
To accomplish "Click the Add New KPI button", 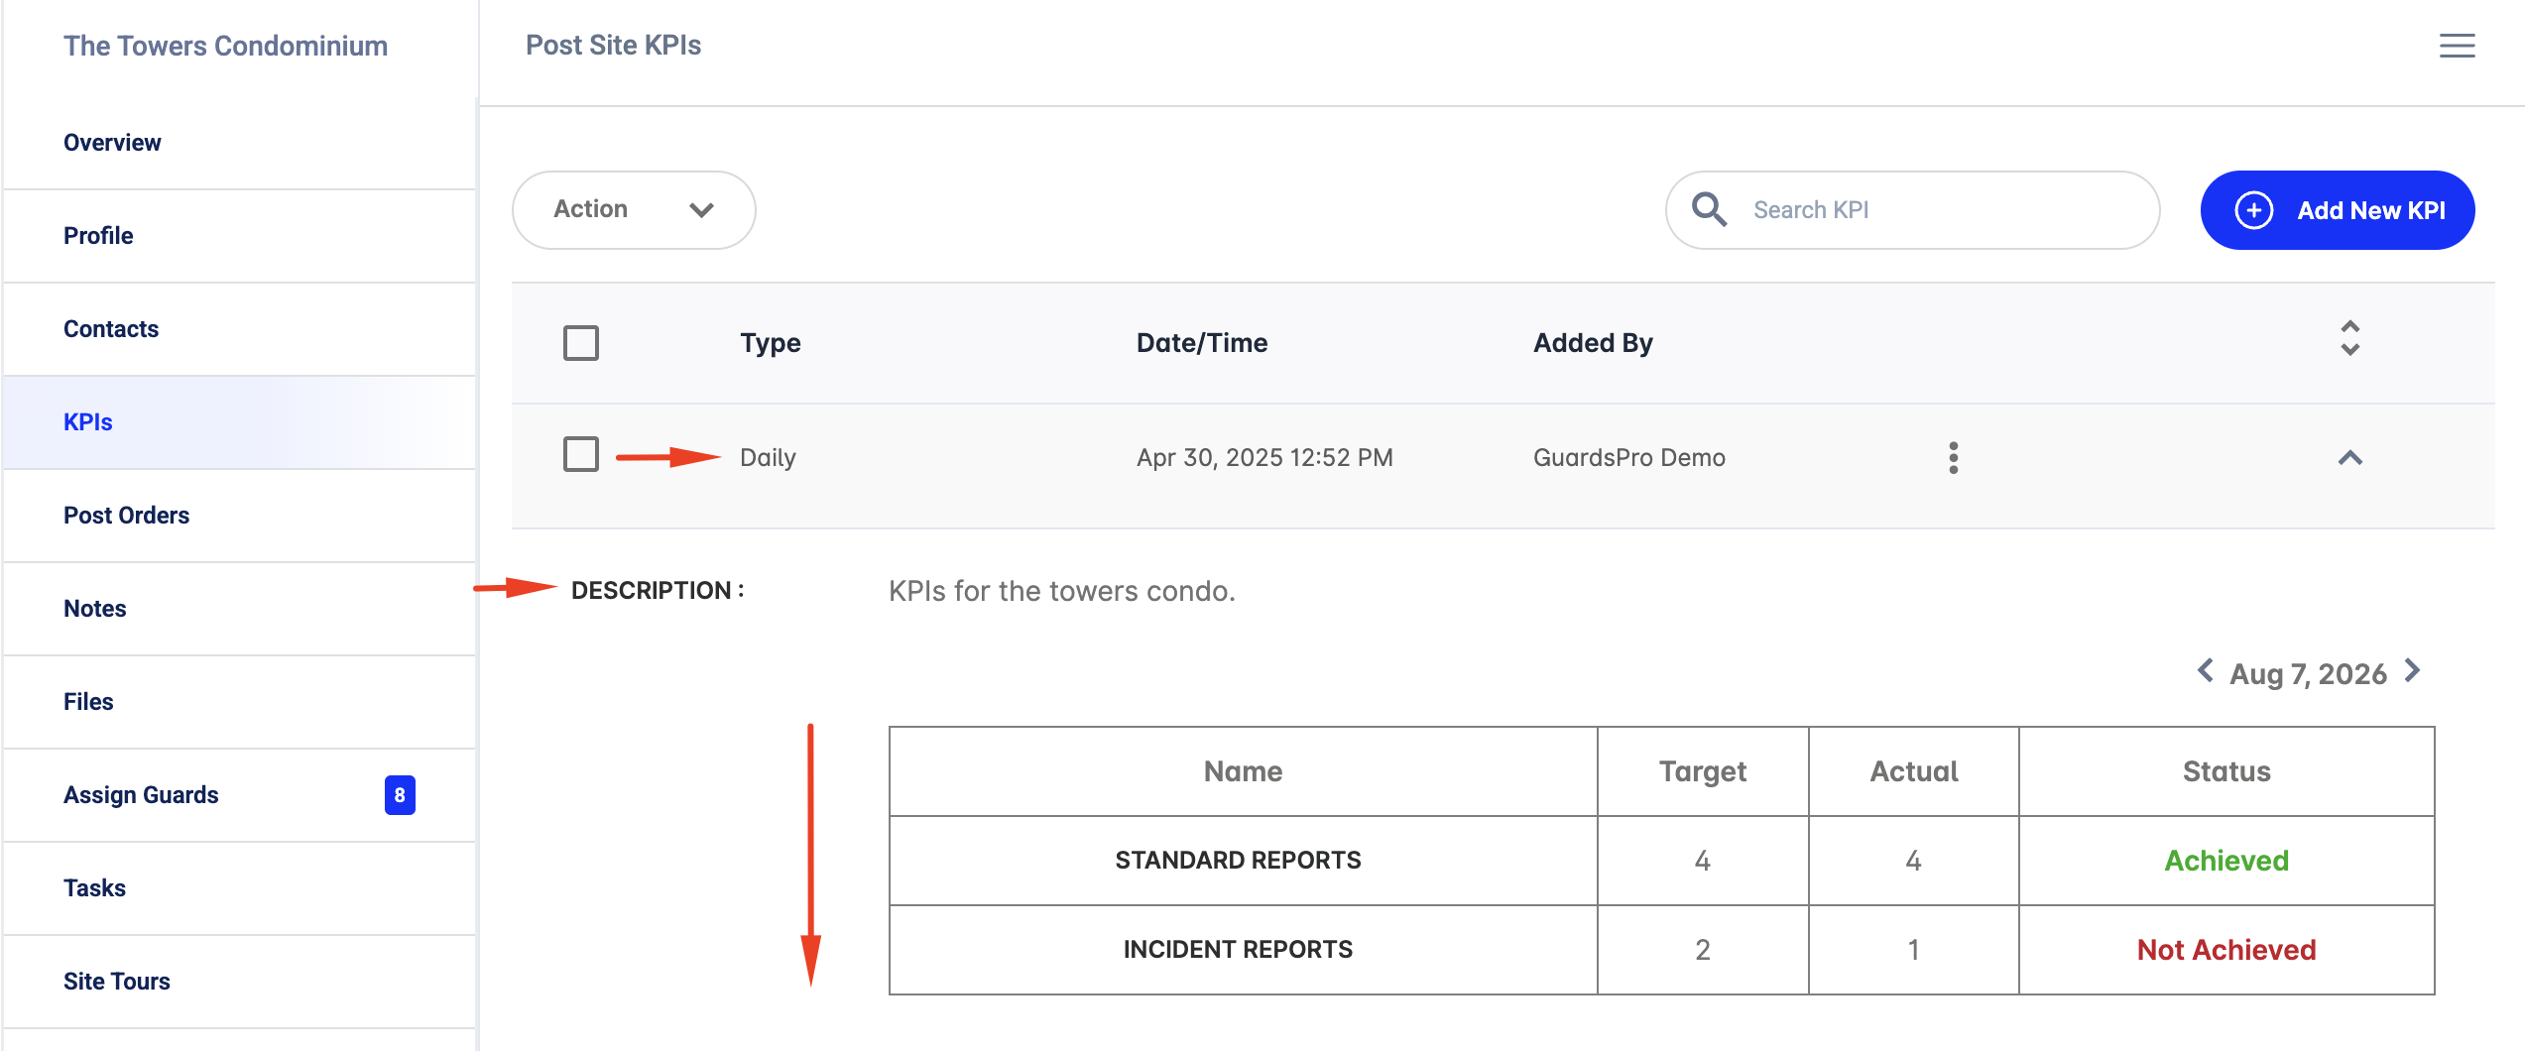I will pyautogui.click(x=2338, y=209).
